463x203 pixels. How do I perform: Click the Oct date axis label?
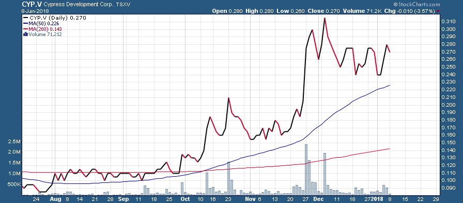pyautogui.click(x=186, y=199)
